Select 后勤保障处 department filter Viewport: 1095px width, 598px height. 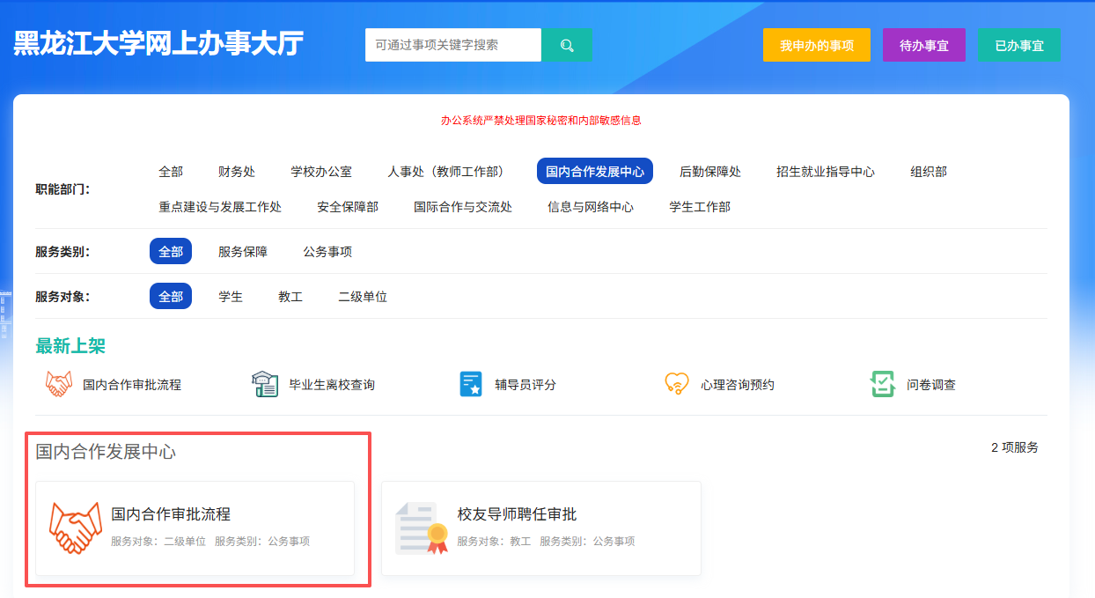[710, 172]
